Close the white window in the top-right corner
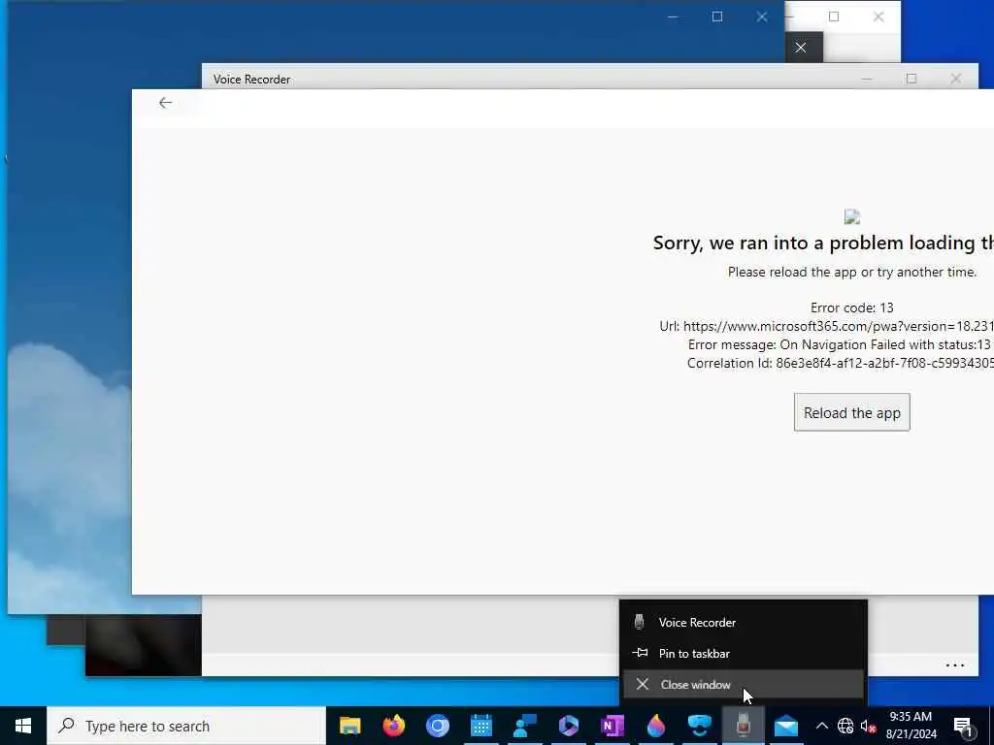 (878, 17)
